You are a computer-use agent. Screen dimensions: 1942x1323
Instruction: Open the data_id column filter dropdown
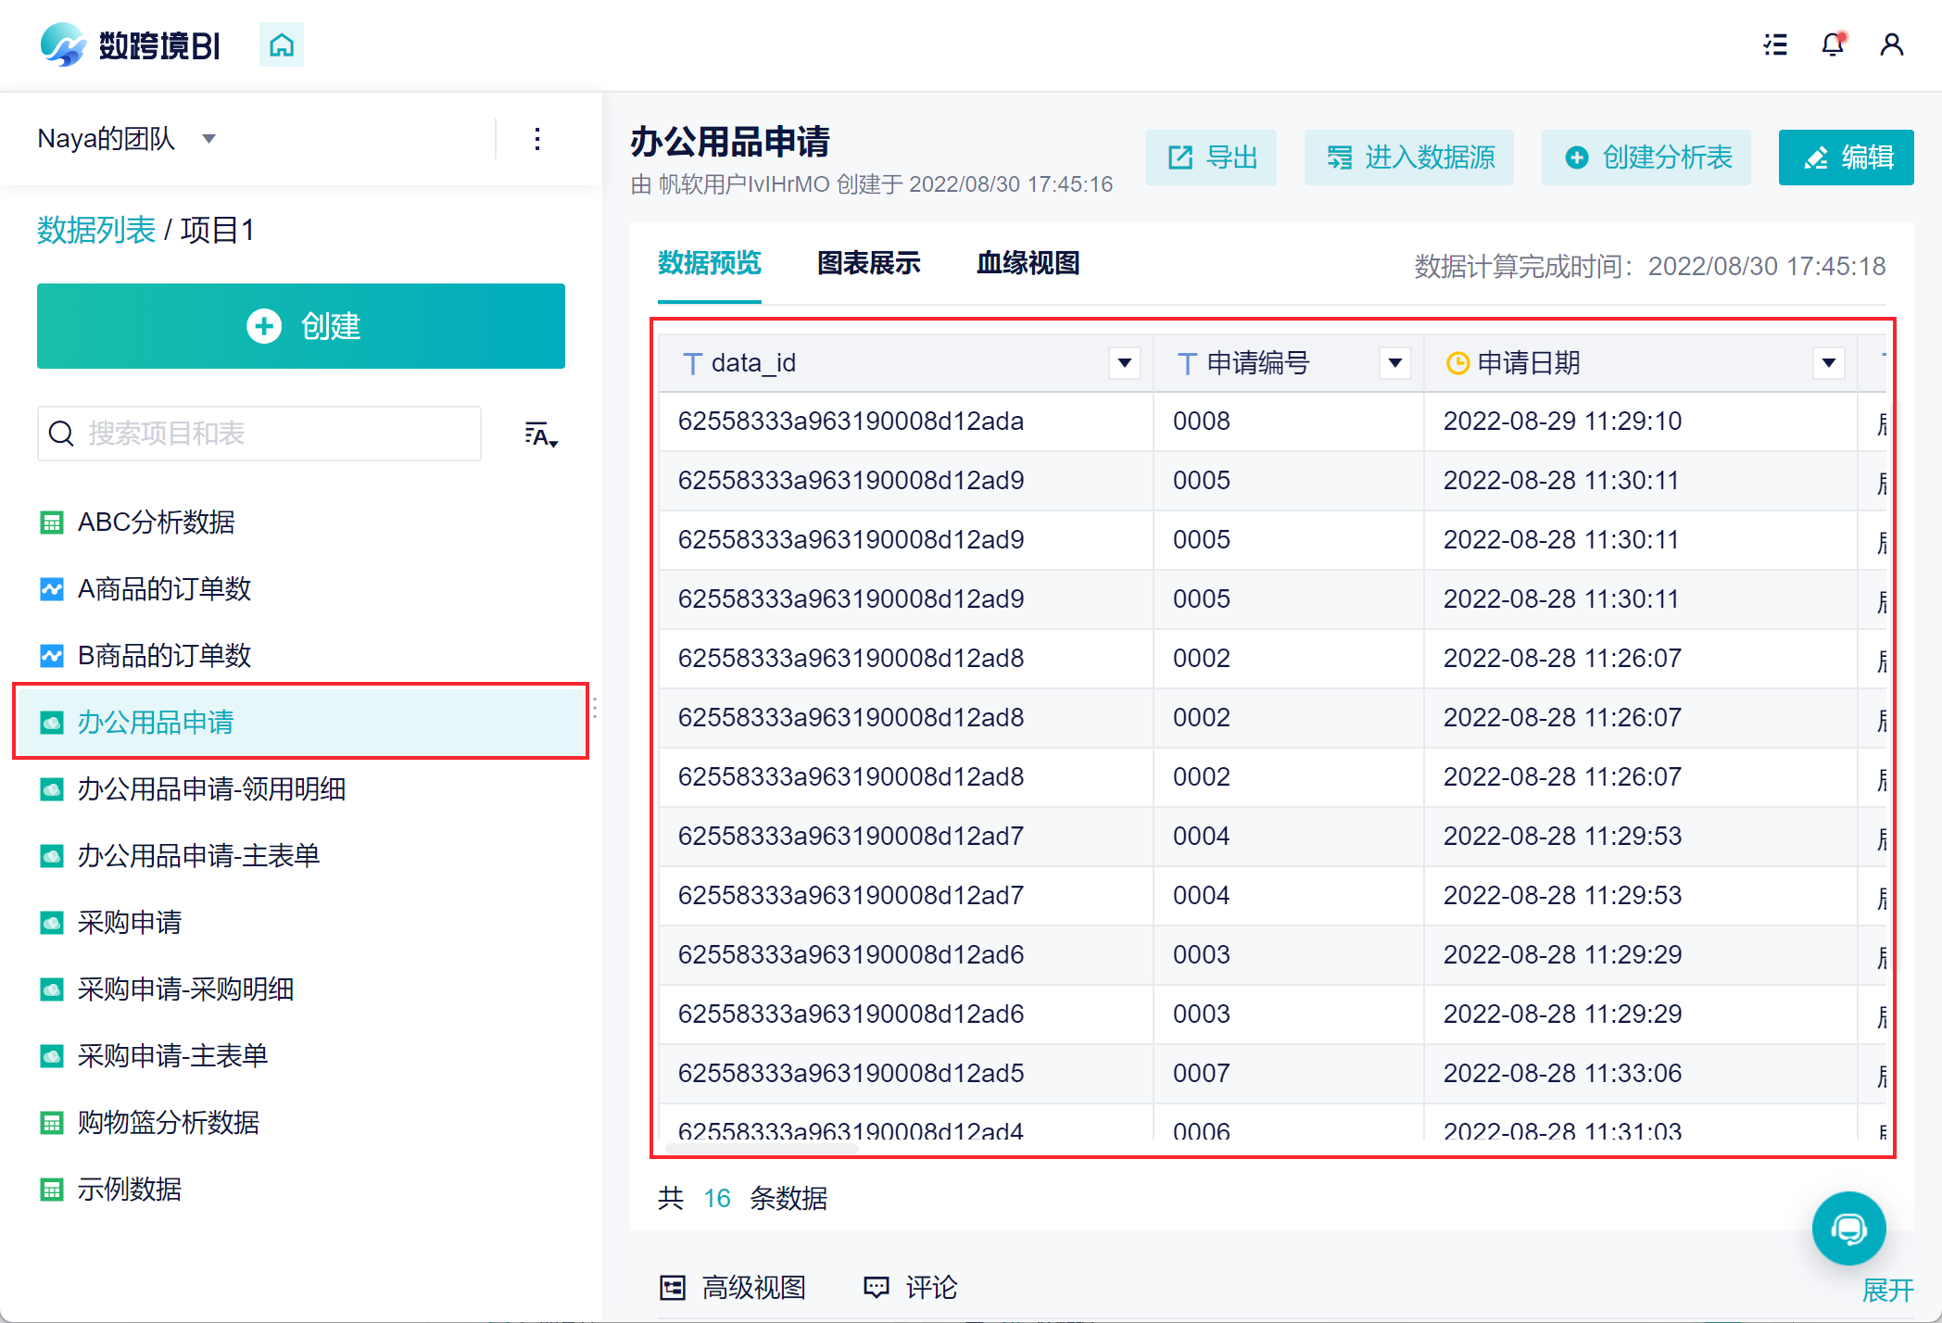click(1124, 362)
